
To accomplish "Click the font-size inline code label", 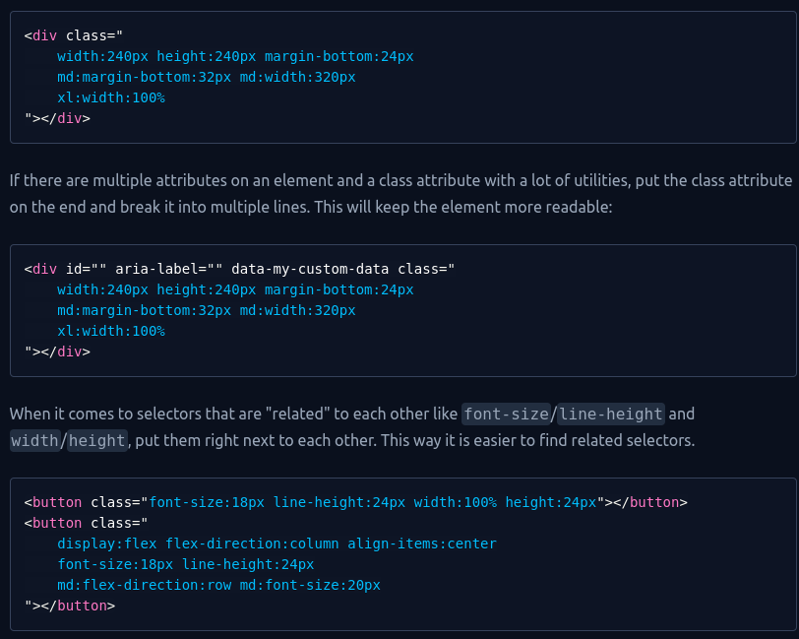I will coord(506,414).
